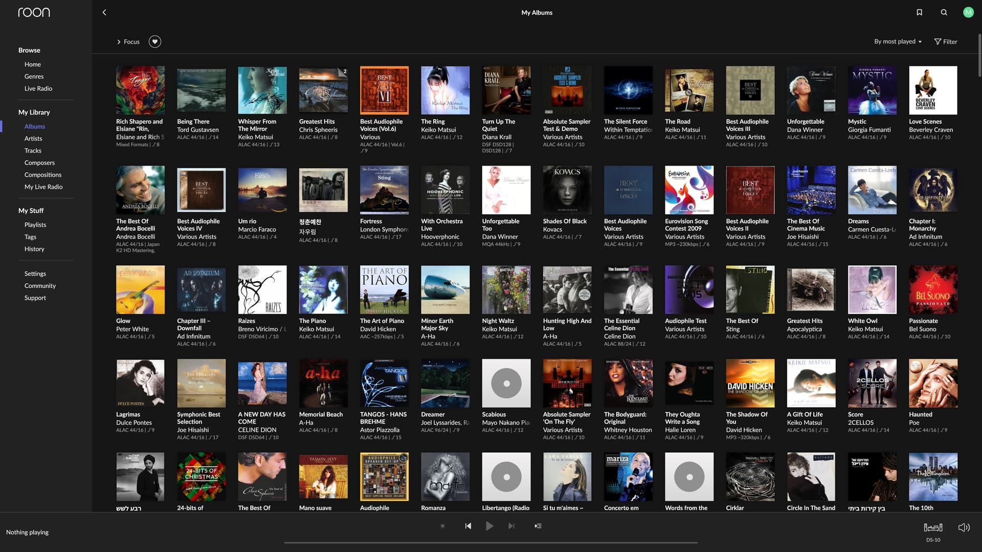Open the play queue icon
Image resolution: width=982 pixels, height=552 pixels.
[x=538, y=526]
